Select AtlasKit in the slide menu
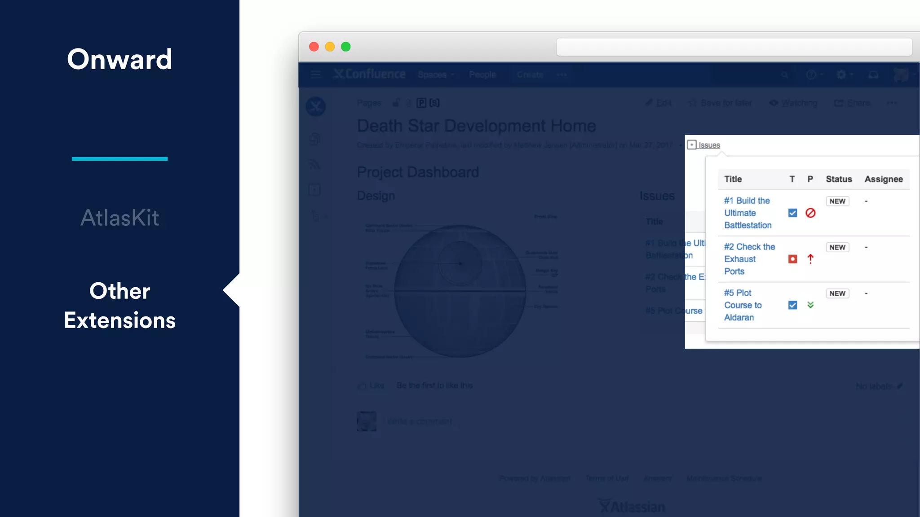Screen dimensions: 920x517 point(119,218)
